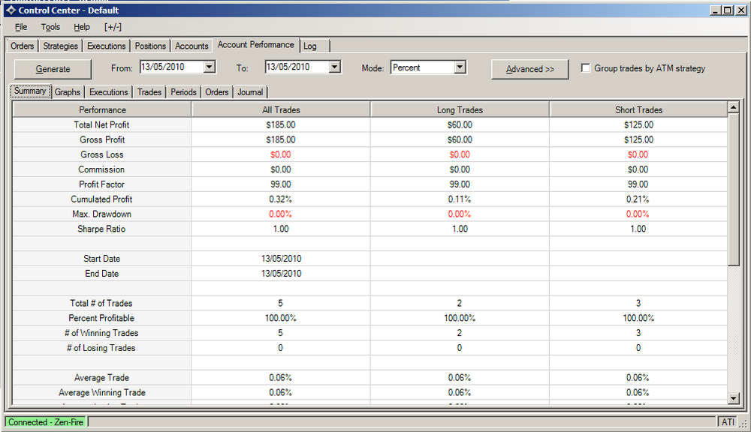The width and height of the screenshot is (751, 432).
Task: Open the From date picker dropdown
Action: tap(210, 67)
